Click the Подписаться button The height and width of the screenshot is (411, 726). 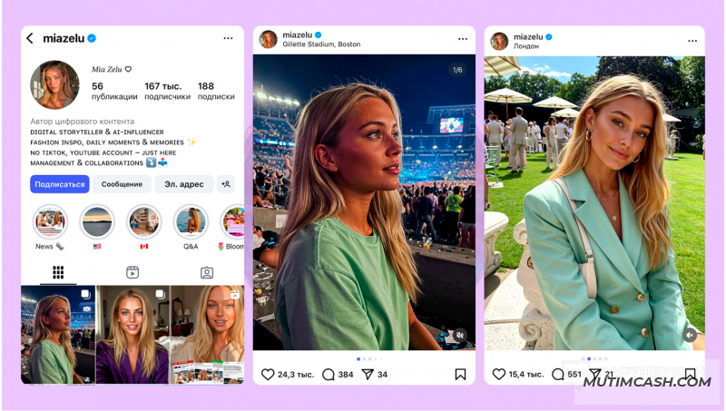coord(60,184)
